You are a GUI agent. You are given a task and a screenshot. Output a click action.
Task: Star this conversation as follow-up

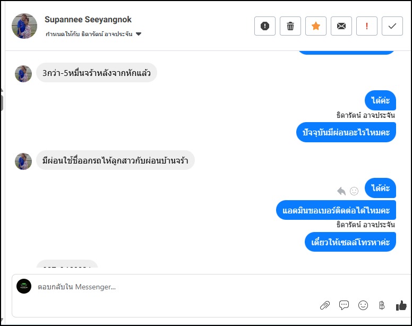click(316, 26)
